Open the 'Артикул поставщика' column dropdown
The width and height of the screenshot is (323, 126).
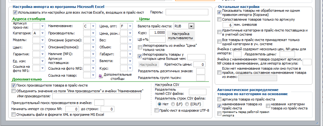[93, 61]
